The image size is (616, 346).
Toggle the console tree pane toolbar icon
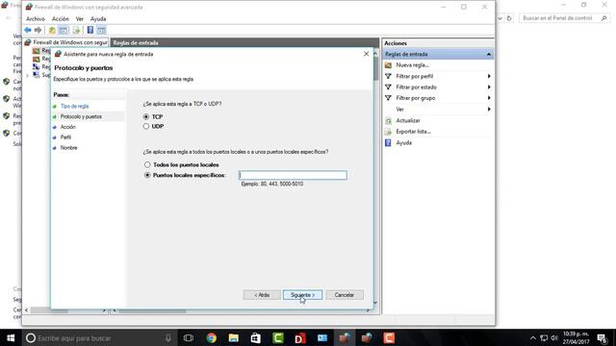point(64,30)
